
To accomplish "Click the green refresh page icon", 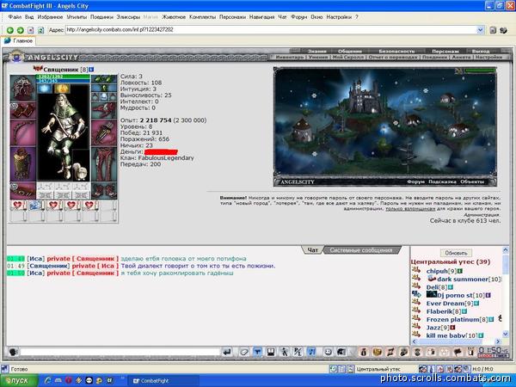I will (x=40, y=30).
